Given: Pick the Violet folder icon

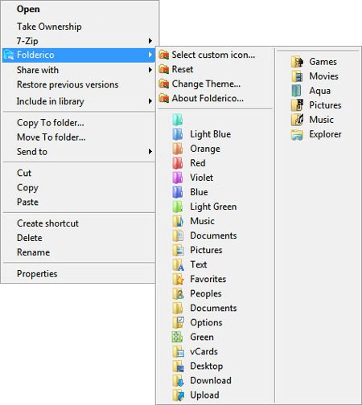Looking at the screenshot, I should pos(178,178).
